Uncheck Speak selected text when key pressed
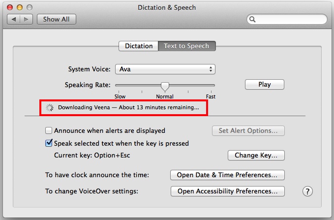The height and width of the screenshot is (220, 334). click(x=49, y=143)
